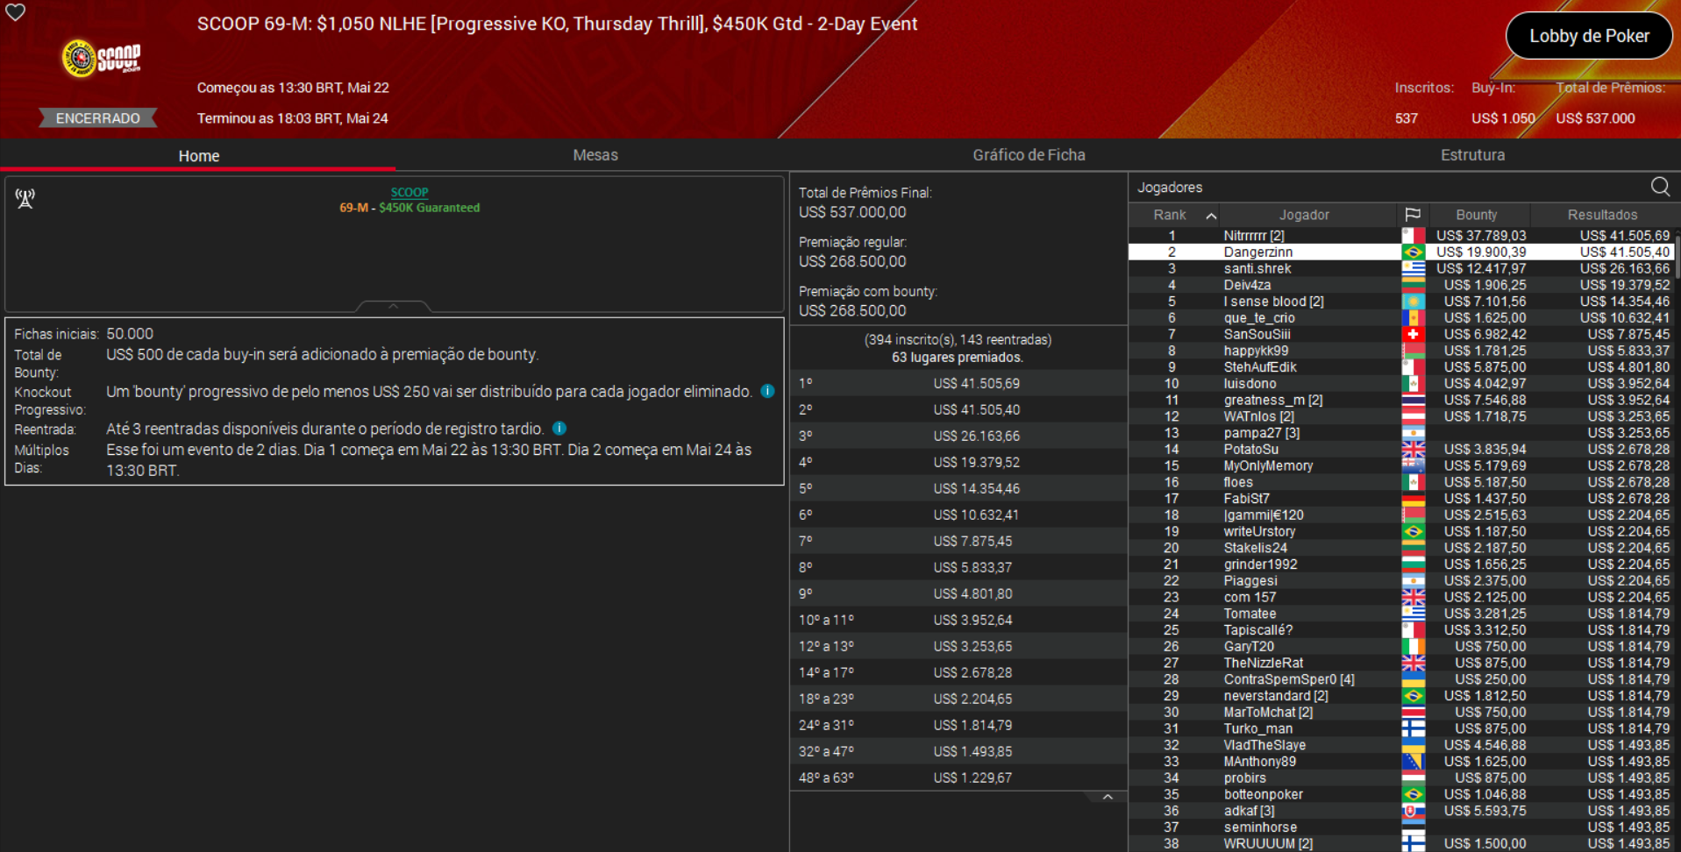Sort by Jogador column header

click(x=1304, y=215)
